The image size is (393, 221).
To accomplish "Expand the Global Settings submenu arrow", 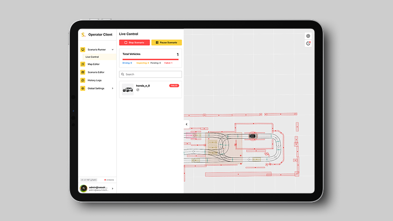I will click(x=112, y=88).
